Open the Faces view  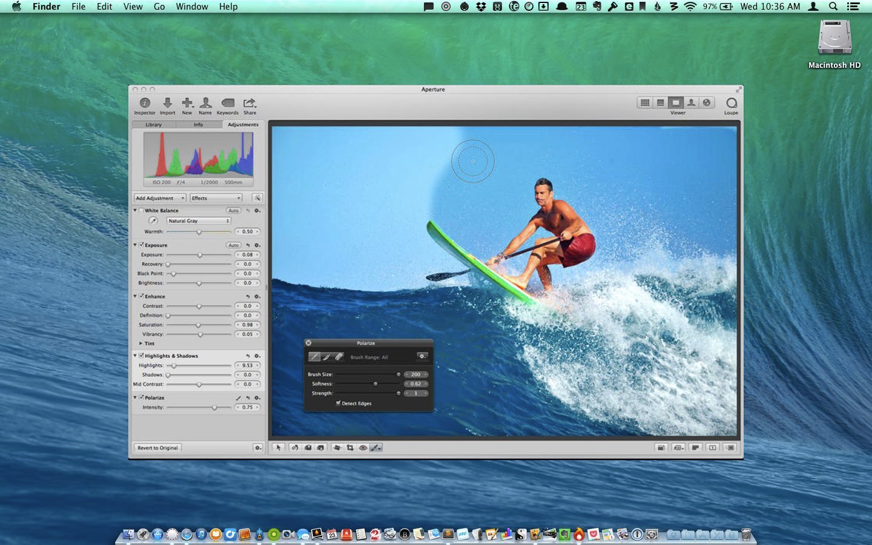click(x=691, y=103)
